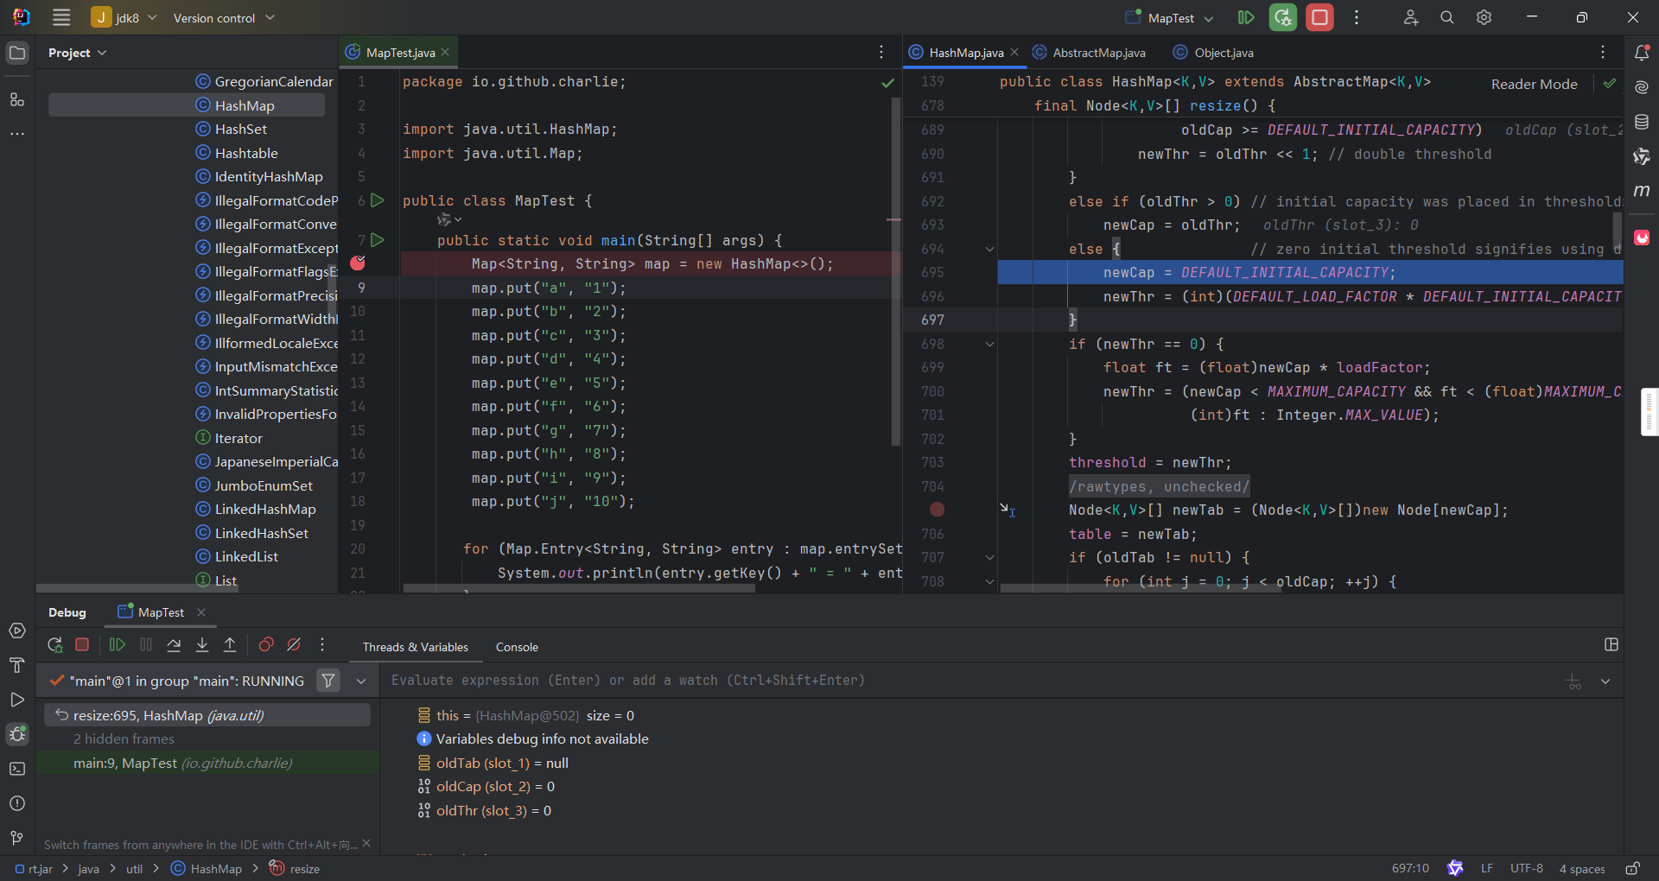The image size is (1659, 881).
Task: Click Step Over in debug toolbar
Action: click(174, 644)
